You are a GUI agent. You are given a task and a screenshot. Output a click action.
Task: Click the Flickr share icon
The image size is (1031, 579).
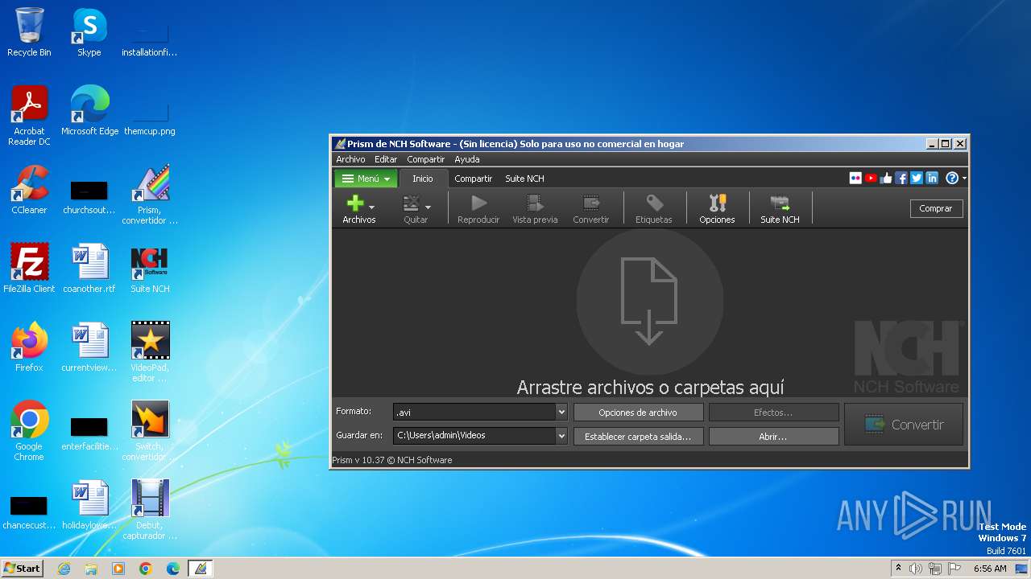pyautogui.click(x=855, y=179)
